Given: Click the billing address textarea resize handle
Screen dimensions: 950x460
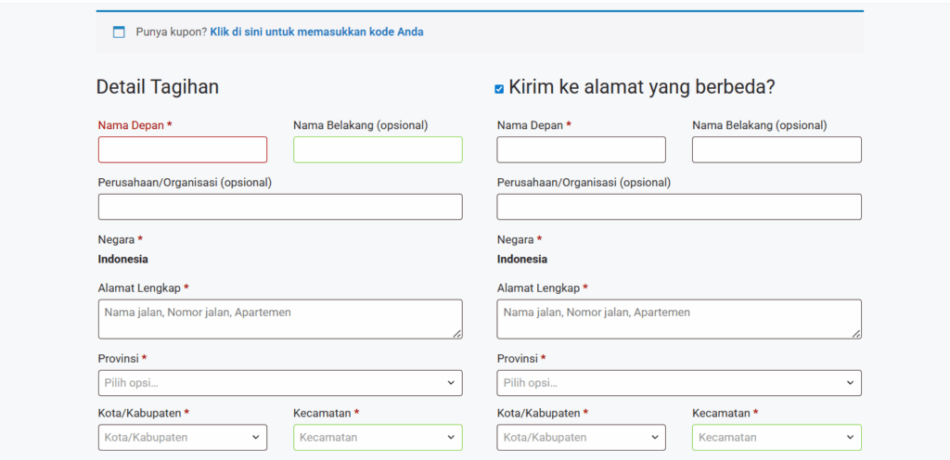Looking at the screenshot, I should click(456, 334).
